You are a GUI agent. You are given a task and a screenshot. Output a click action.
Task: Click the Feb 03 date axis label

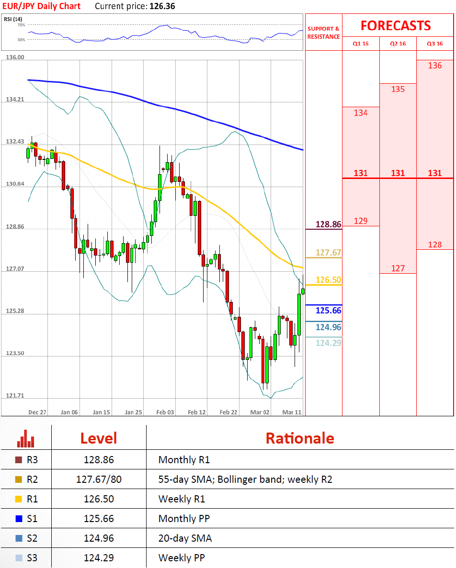165,412
